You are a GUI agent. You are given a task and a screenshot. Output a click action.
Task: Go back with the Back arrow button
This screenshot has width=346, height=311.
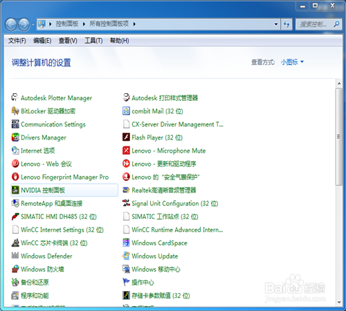(x=11, y=24)
